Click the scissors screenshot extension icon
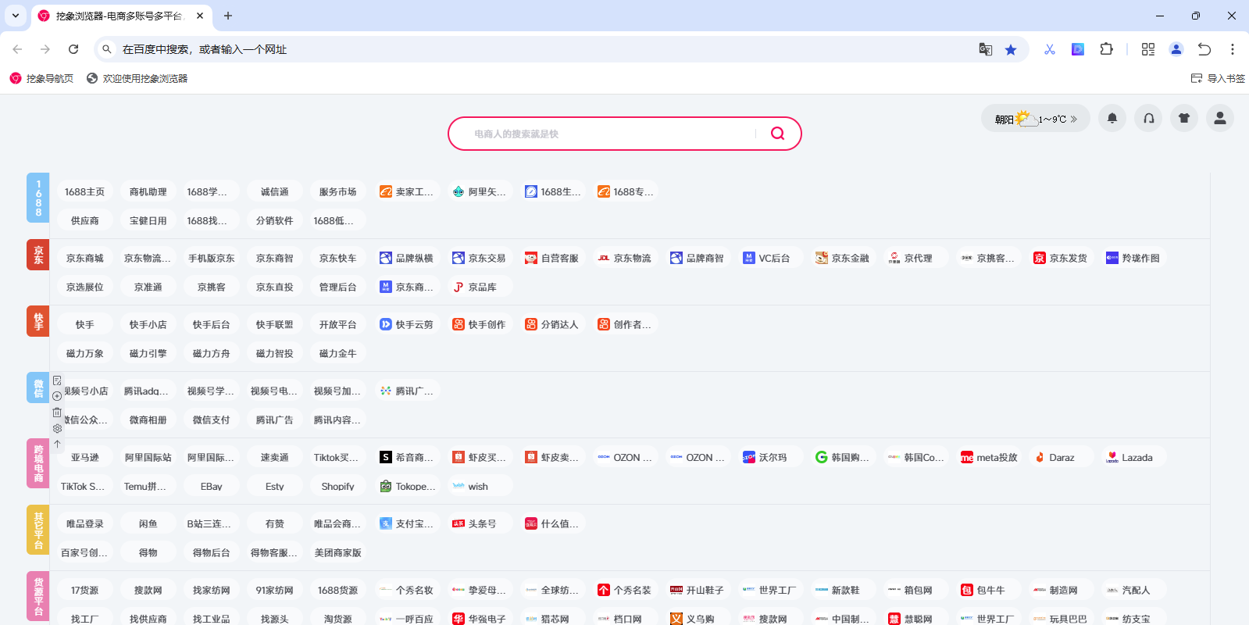 click(1049, 49)
